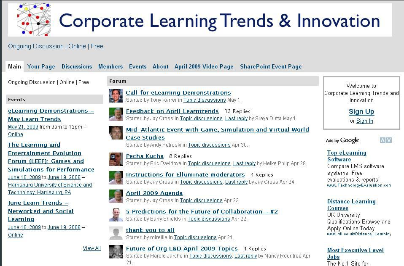Click Barry Shields's avatar photo
Image resolution: width=404 pixels, height=266 pixels.
point(114,215)
